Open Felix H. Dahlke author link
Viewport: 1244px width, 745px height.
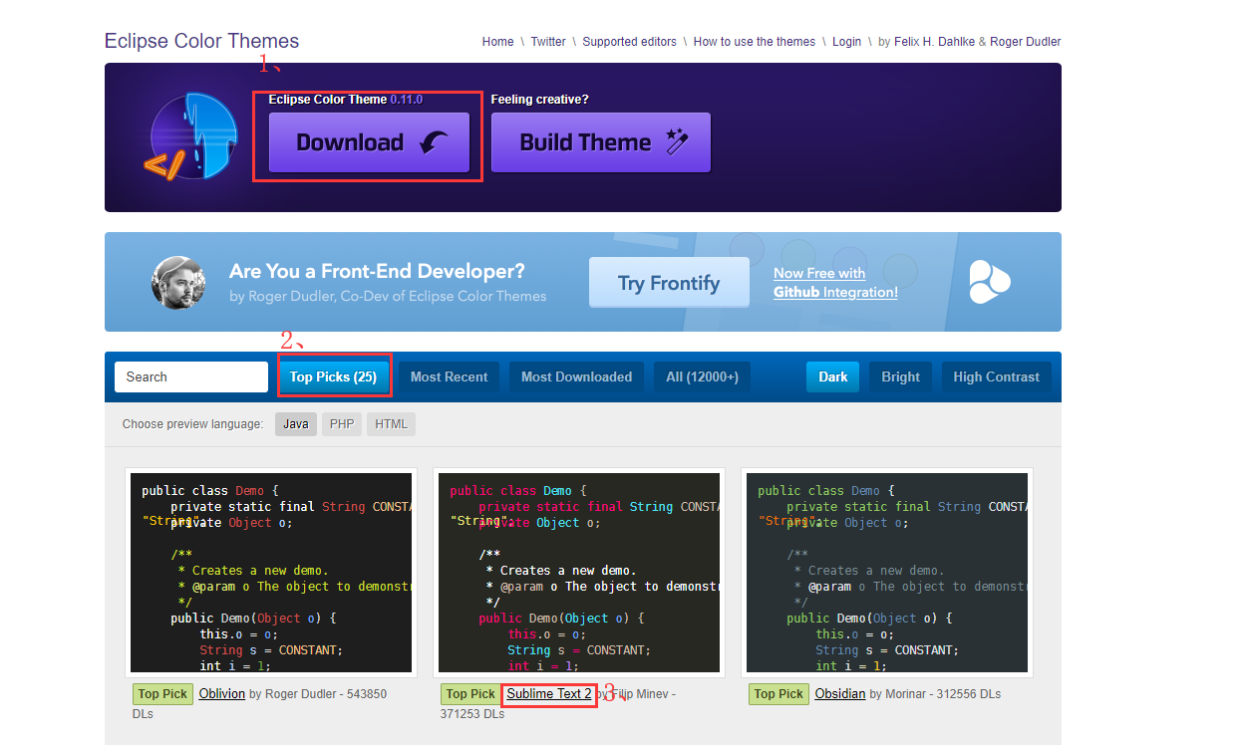934,42
